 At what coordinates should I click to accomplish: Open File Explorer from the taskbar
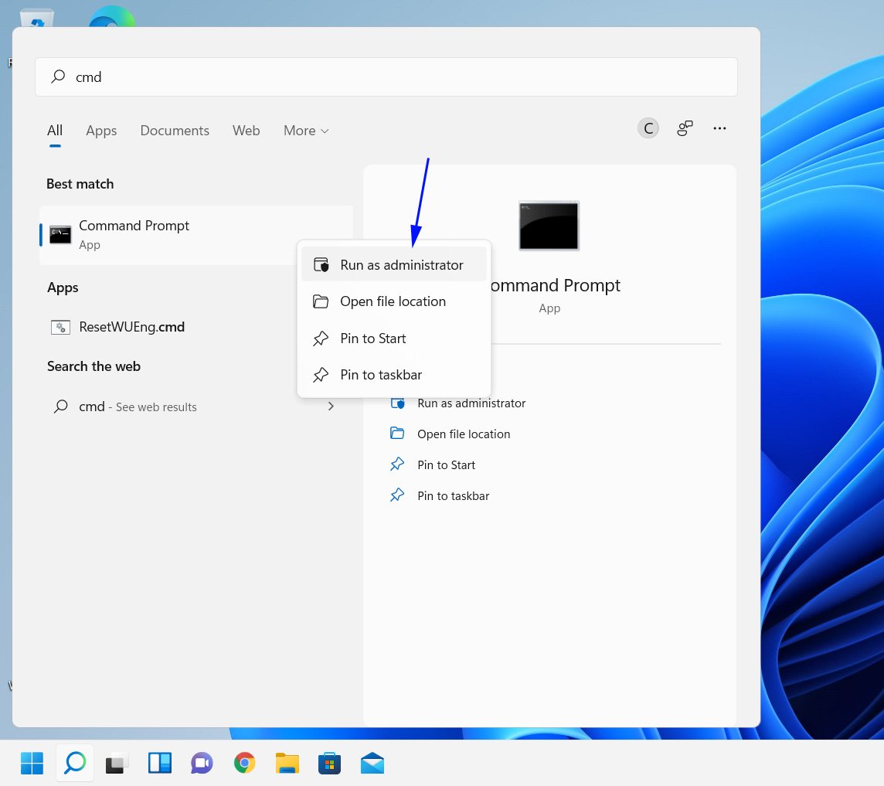pyautogui.click(x=287, y=763)
